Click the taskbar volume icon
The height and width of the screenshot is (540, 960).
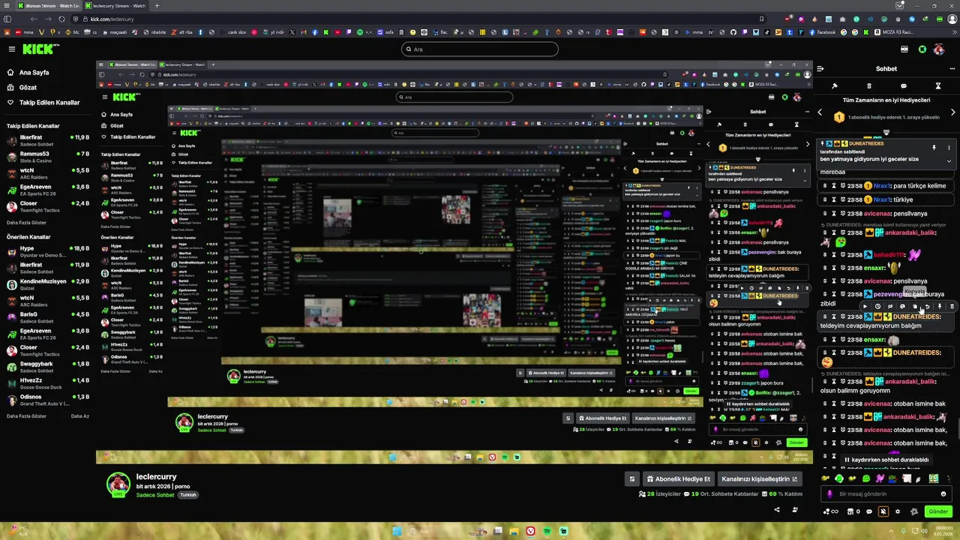pos(924,531)
